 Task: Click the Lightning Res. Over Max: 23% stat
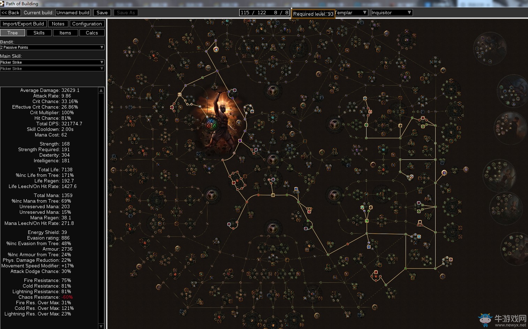tap(38, 314)
